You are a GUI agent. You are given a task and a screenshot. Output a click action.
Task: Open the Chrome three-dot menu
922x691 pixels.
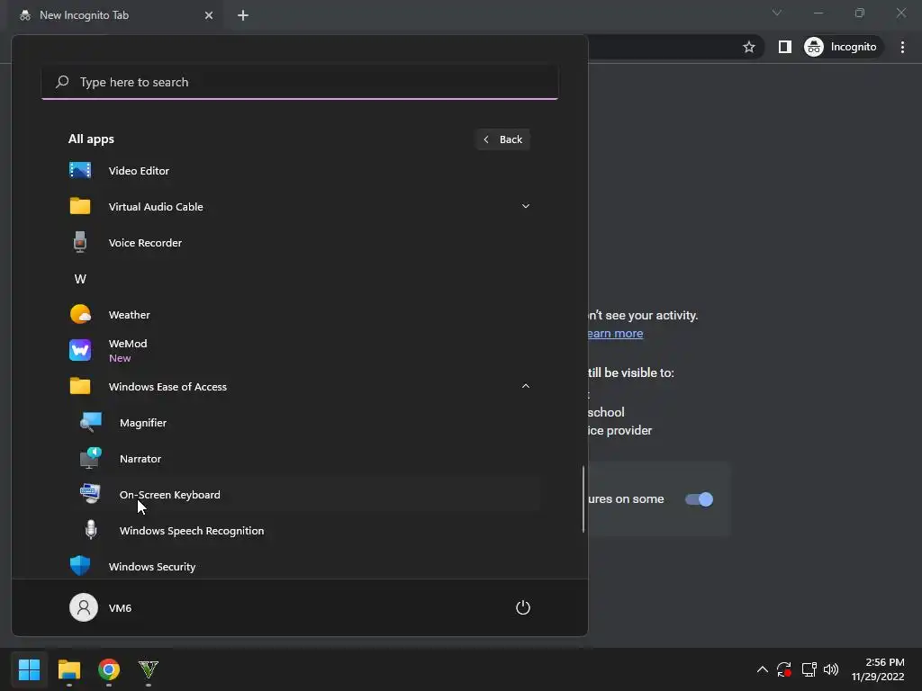tap(902, 47)
